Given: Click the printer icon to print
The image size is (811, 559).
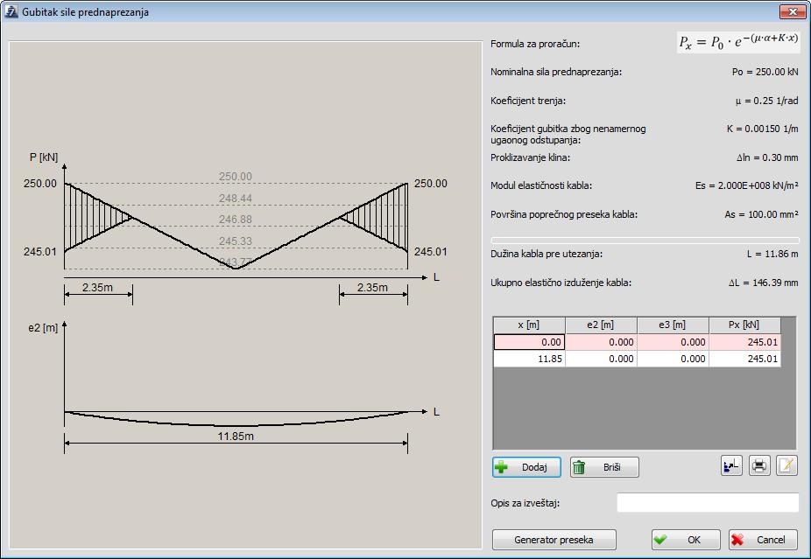Looking at the screenshot, I should click(759, 466).
